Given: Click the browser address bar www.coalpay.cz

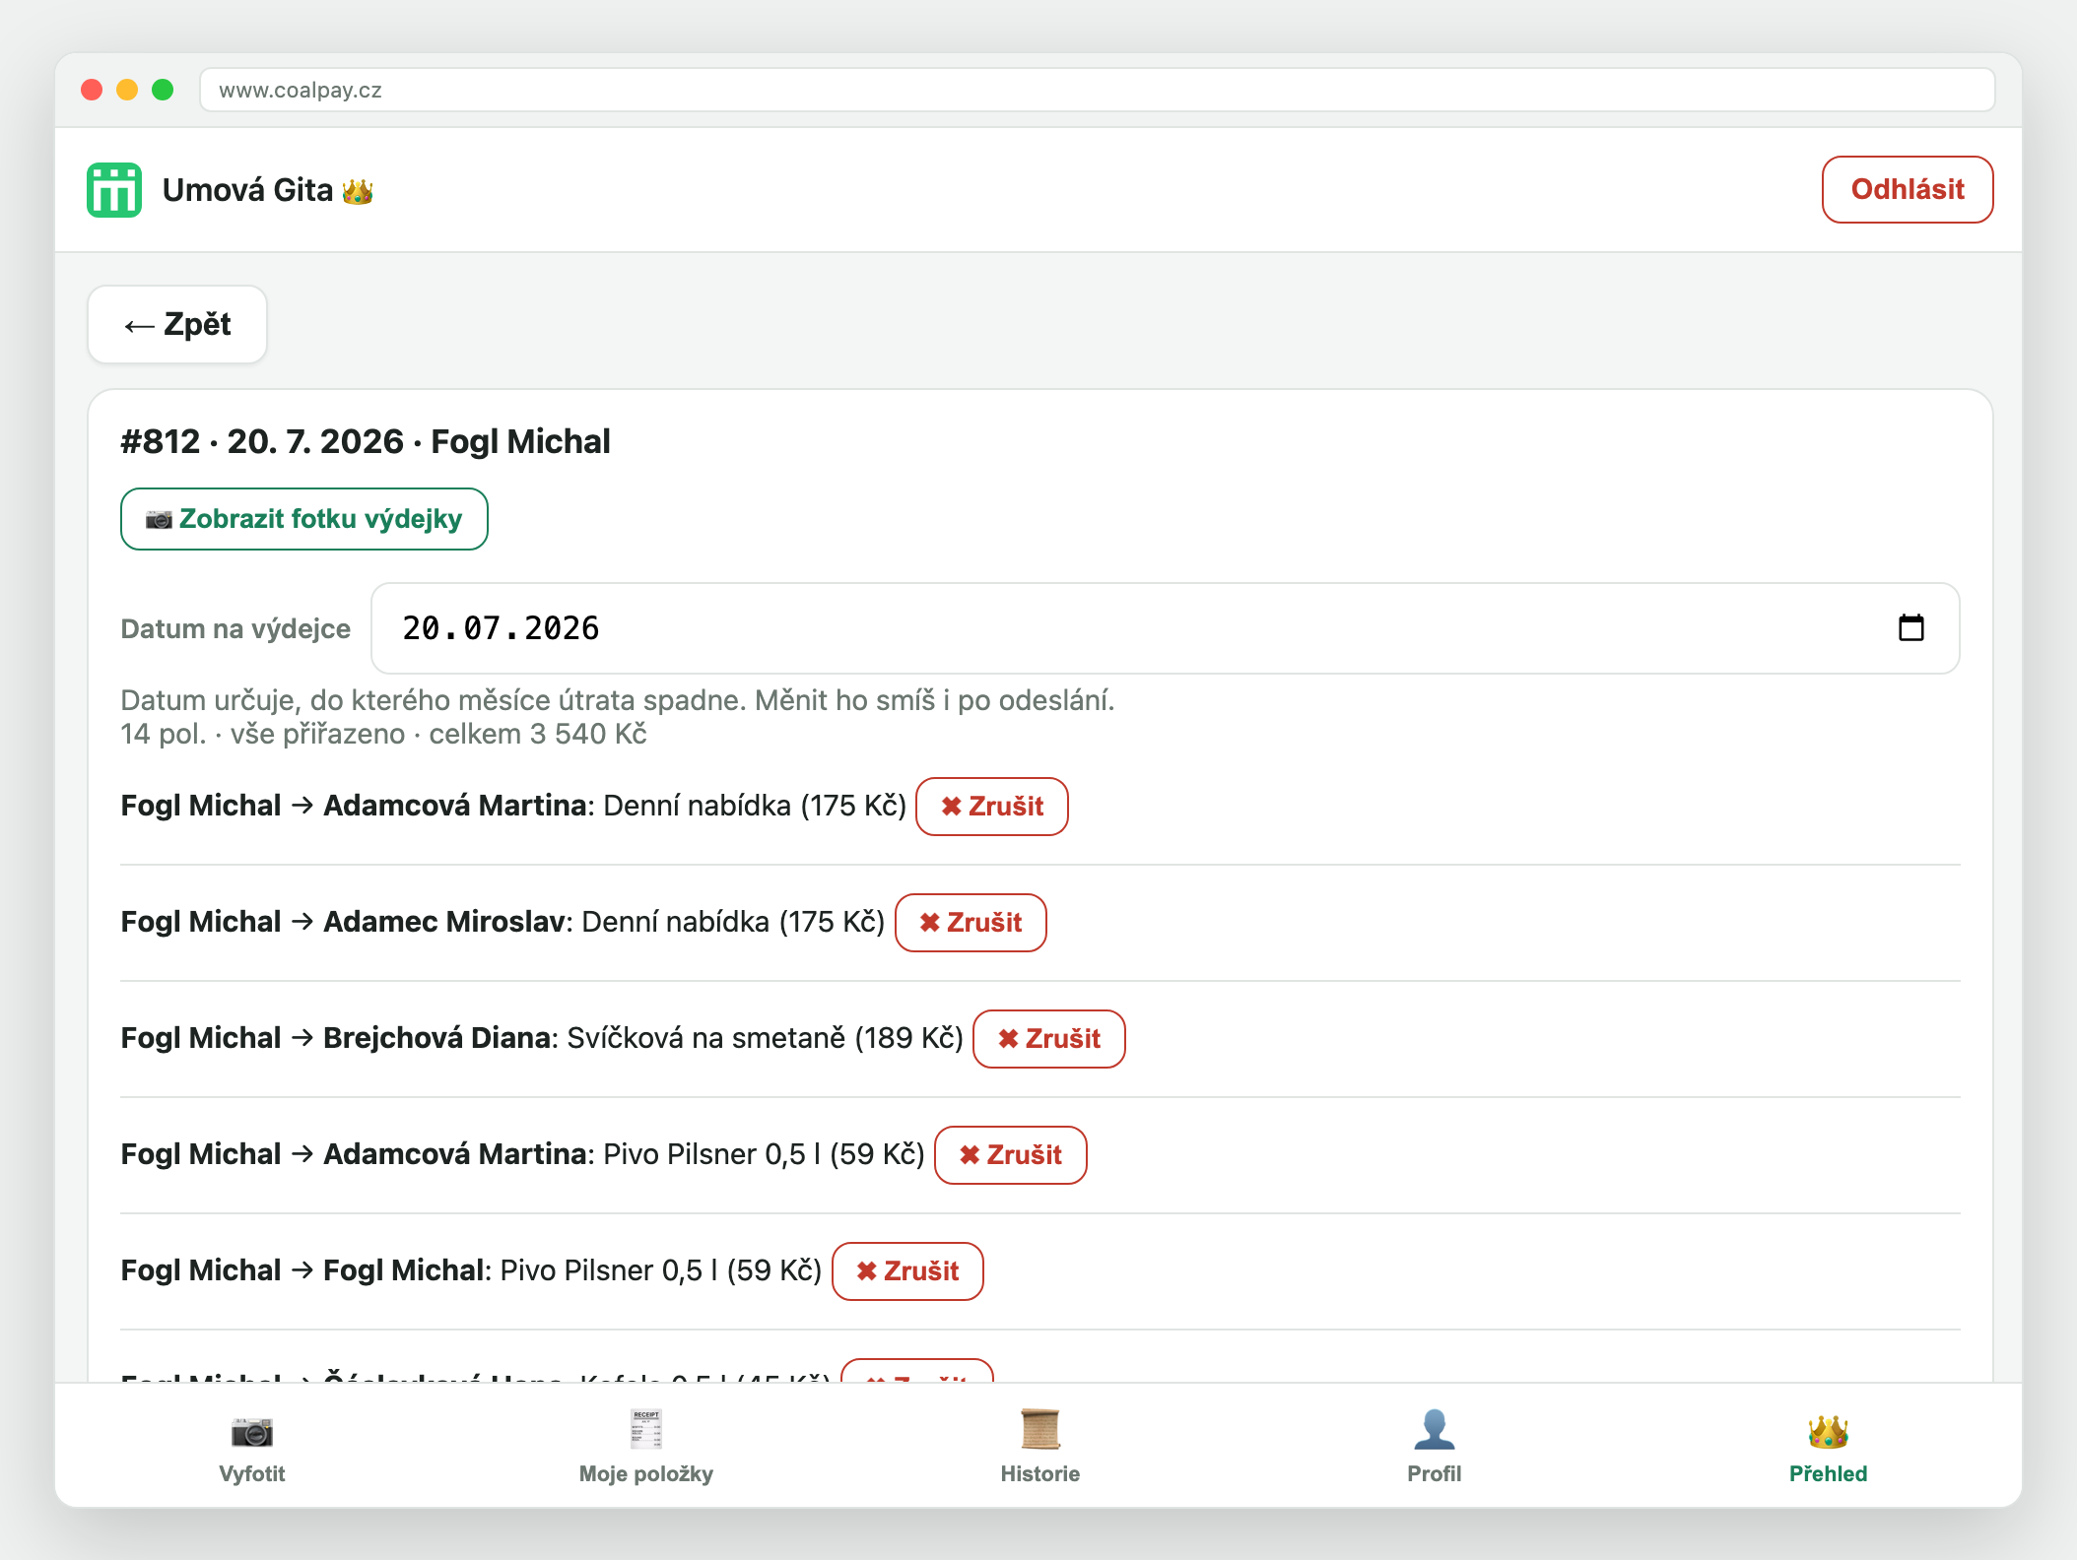Looking at the screenshot, I should (x=1098, y=90).
